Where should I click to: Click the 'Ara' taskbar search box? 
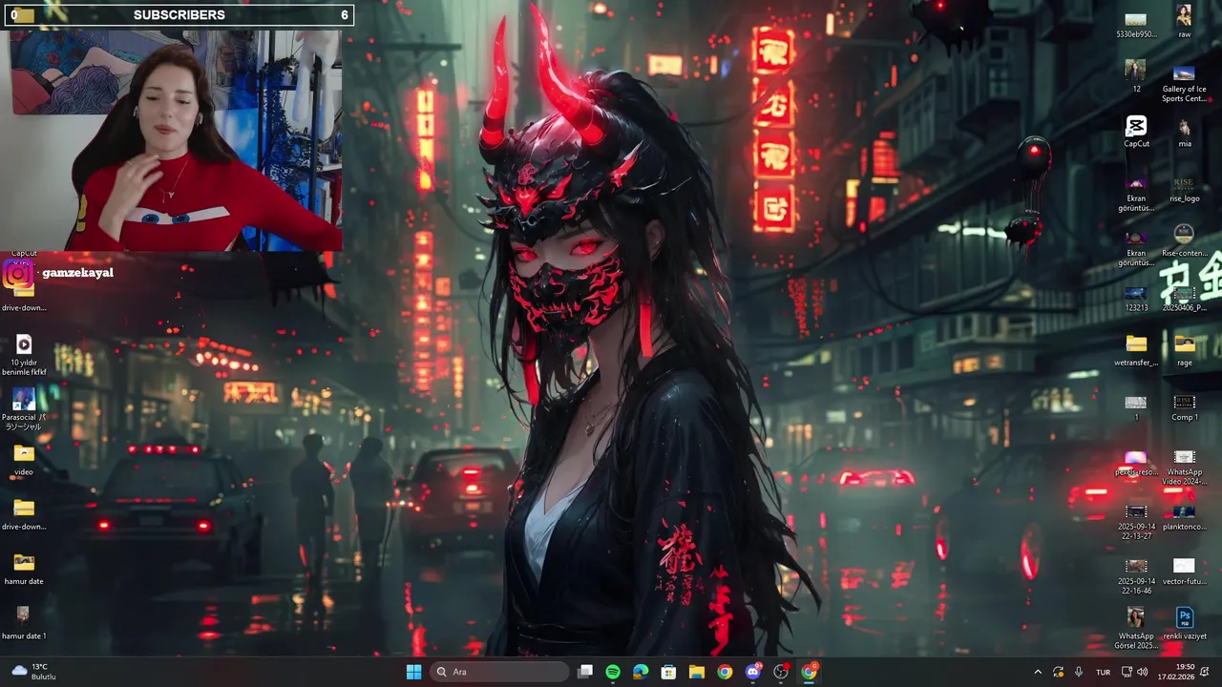[x=499, y=672]
